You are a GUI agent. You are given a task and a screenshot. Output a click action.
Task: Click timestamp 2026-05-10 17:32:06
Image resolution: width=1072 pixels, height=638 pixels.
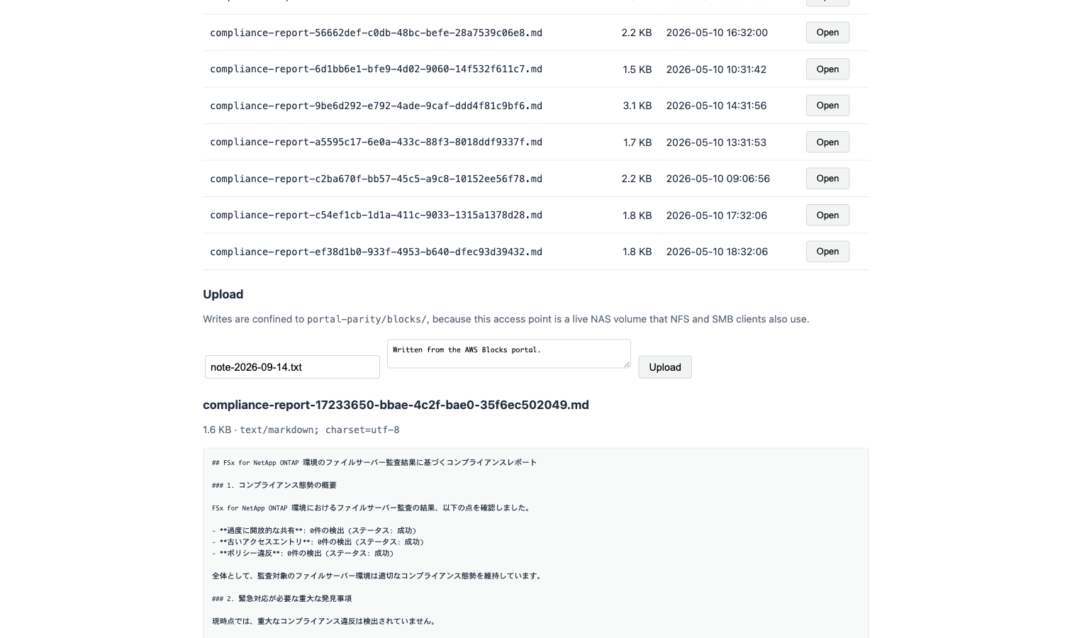pos(716,216)
